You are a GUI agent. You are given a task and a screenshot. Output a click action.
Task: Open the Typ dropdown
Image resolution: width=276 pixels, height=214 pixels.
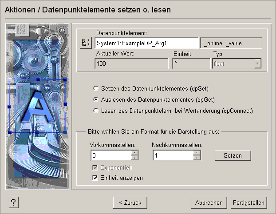pyautogui.click(x=257, y=64)
